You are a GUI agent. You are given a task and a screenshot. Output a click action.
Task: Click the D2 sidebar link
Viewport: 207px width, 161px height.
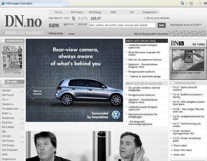click(4, 99)
